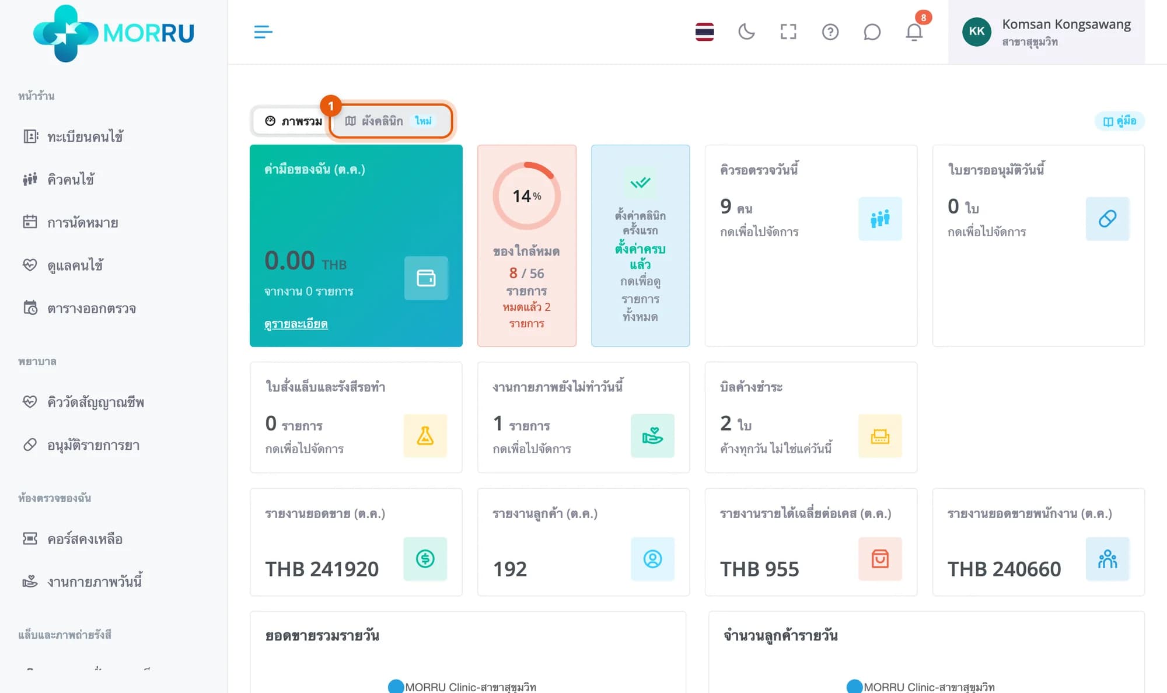Open the chat bubble icon

pyautogui.click(x=872, y=32)
